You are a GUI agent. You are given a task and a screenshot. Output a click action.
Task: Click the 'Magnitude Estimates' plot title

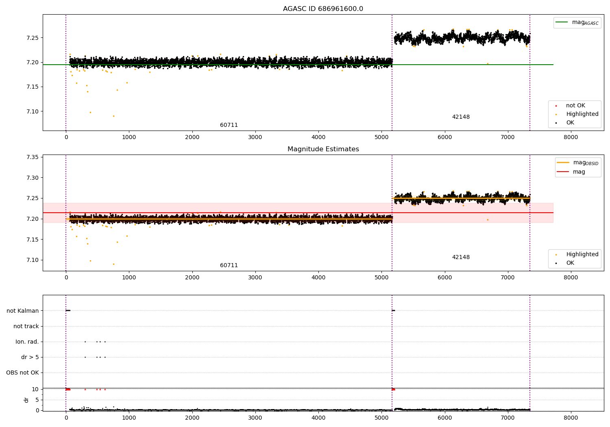coord(323,149)
